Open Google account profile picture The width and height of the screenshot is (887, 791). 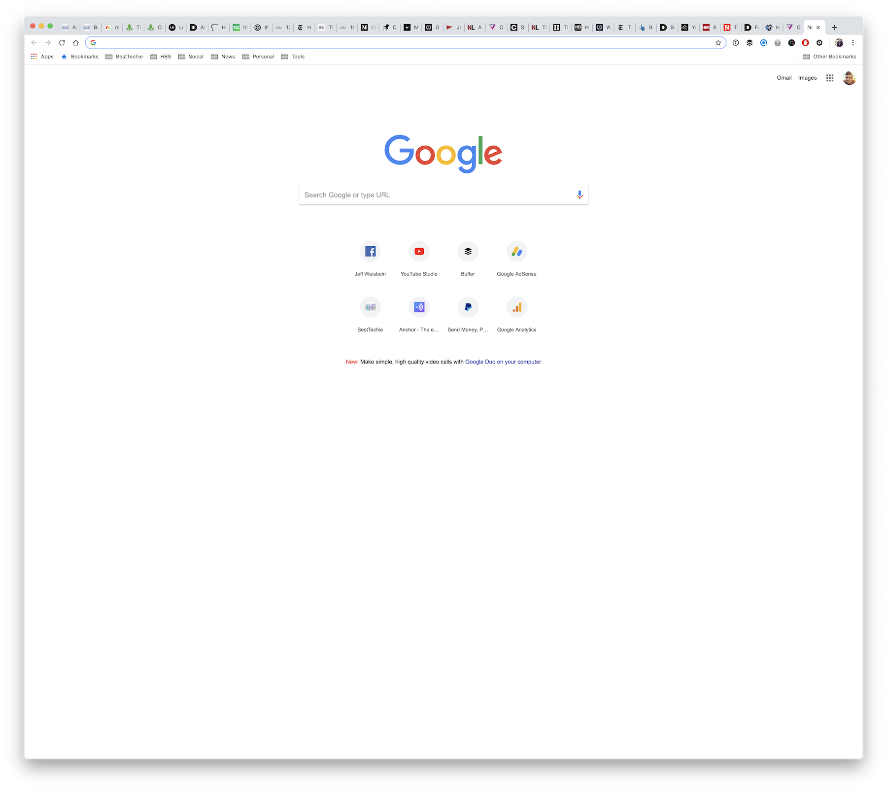[849, 78]
